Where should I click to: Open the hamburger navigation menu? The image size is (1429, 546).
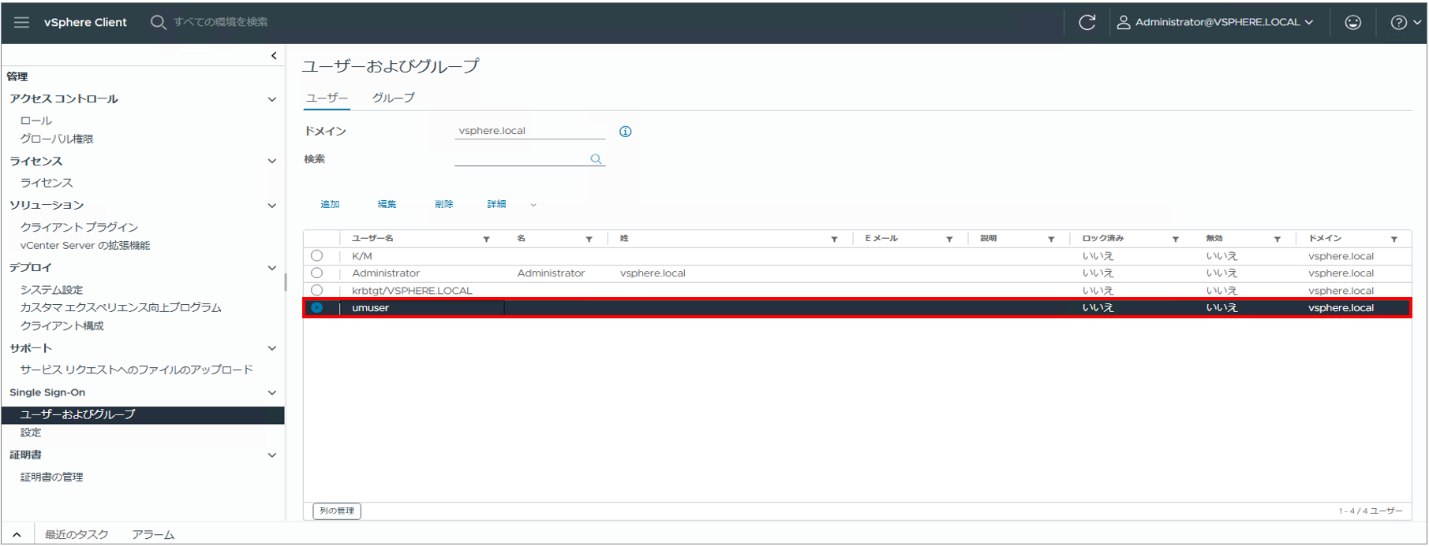click(x=21, y=22)
